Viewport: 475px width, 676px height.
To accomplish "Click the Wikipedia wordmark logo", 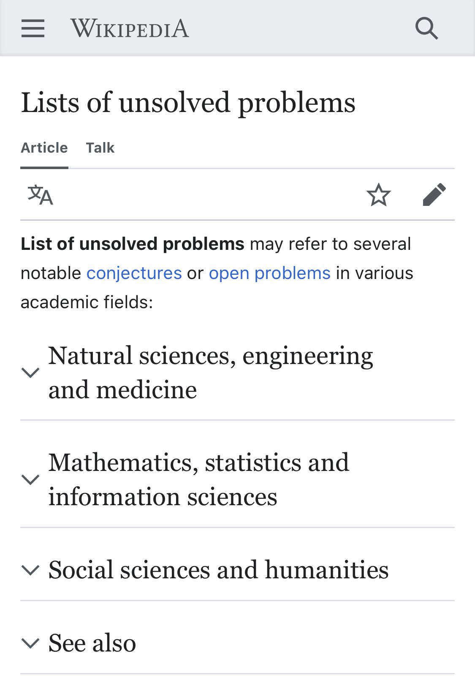I will 130,28.
